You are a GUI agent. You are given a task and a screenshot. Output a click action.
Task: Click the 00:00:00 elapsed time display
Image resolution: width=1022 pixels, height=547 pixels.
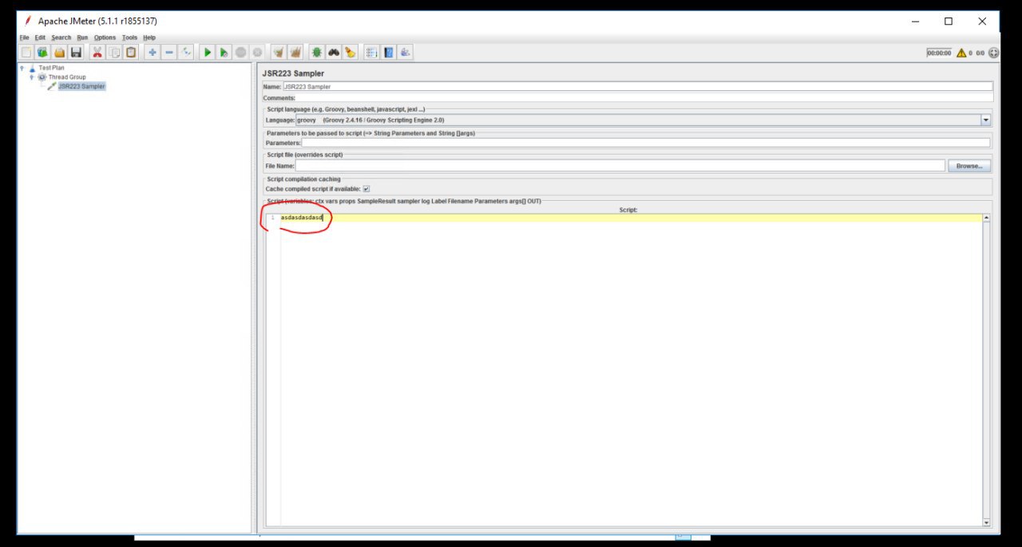[x=939, y=53]
